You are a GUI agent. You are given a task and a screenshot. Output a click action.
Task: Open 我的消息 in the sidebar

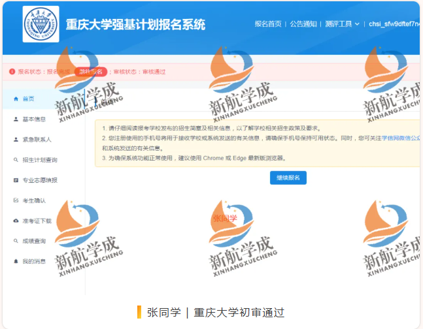pyautogui.click(x=34, y=261)
